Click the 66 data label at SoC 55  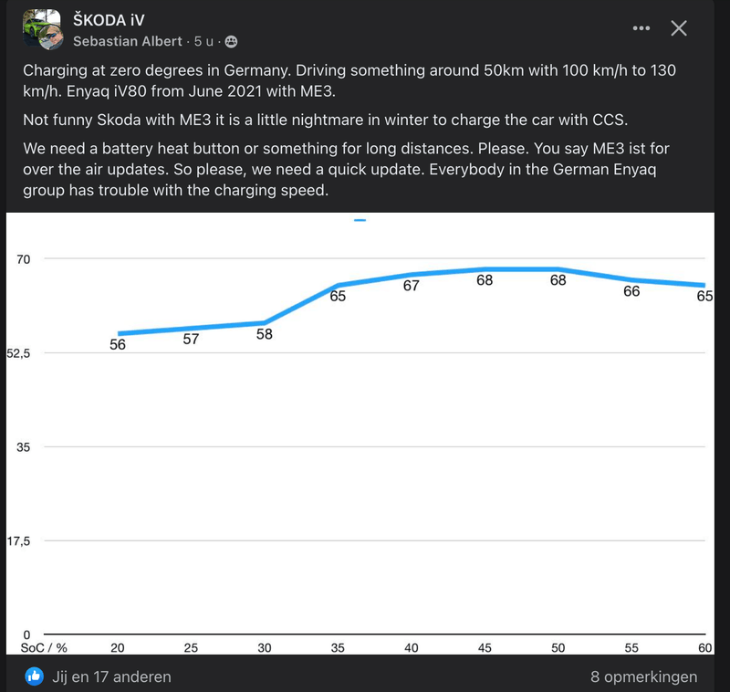(631, 291)
